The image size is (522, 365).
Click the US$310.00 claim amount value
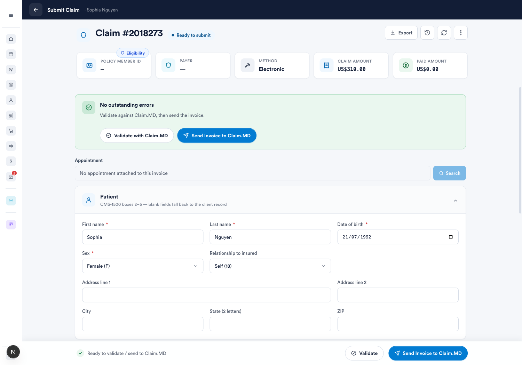351,69
